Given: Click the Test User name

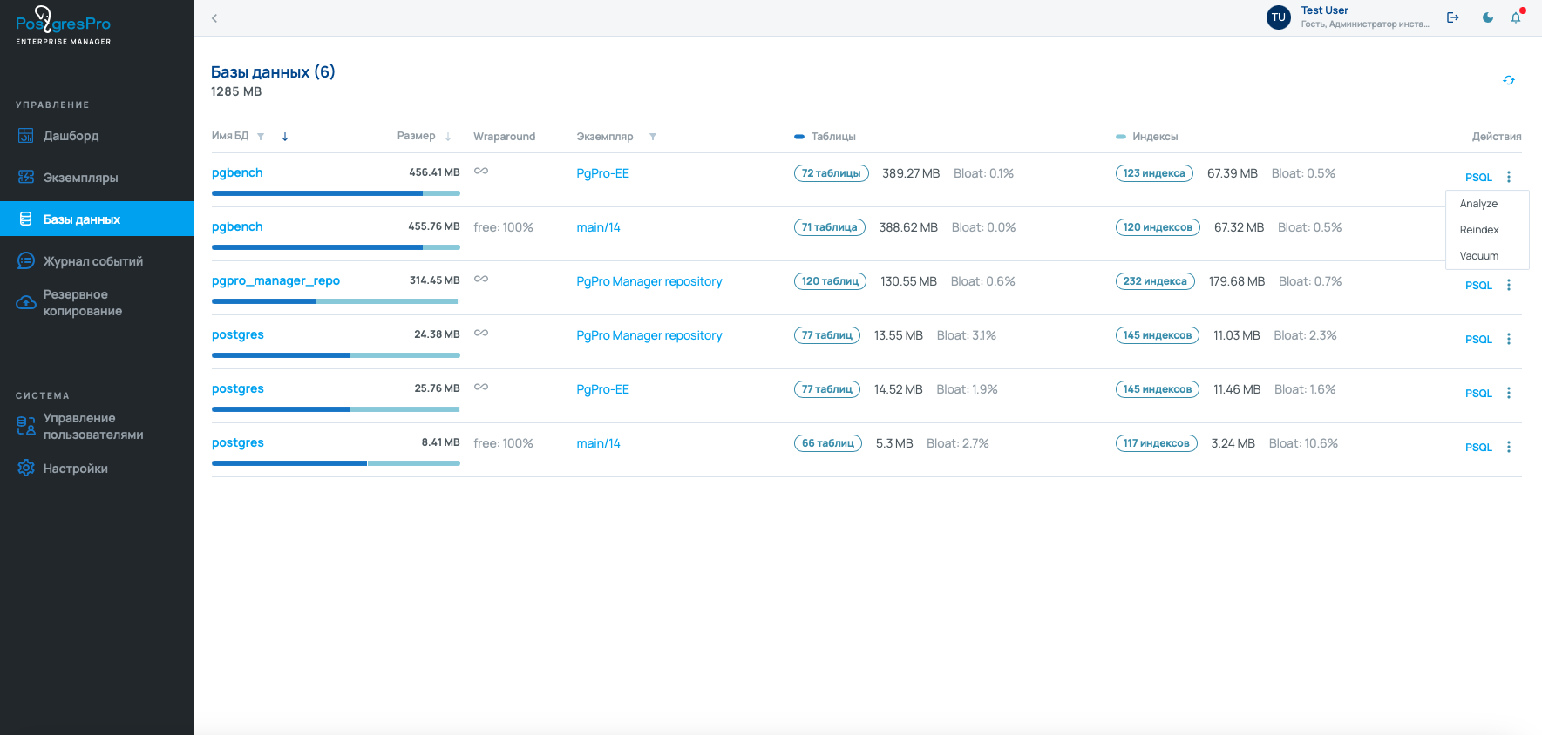Looking at the screenshot, I should [x=1324, y=10].
